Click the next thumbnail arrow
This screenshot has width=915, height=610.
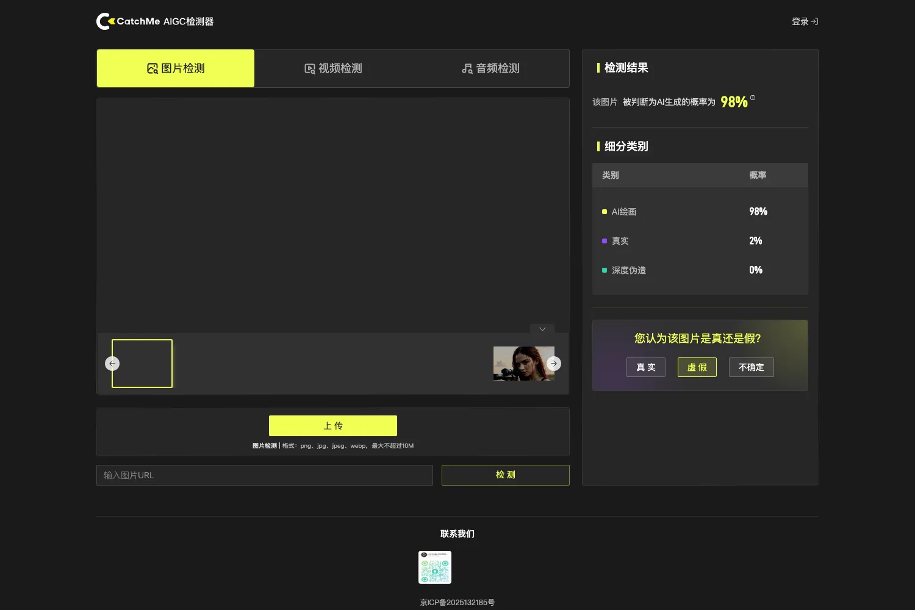click(x=554, y=364)
